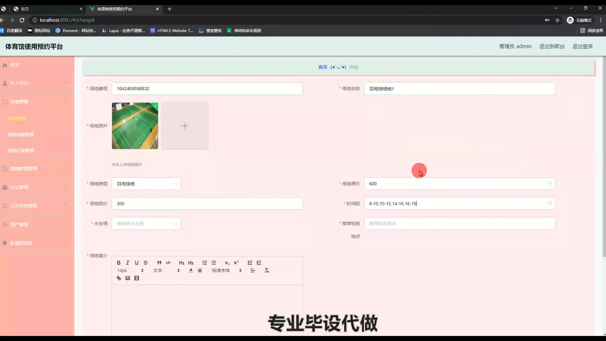
Task: Open the 半全场 selection dropdown
Action: point(146,224)
